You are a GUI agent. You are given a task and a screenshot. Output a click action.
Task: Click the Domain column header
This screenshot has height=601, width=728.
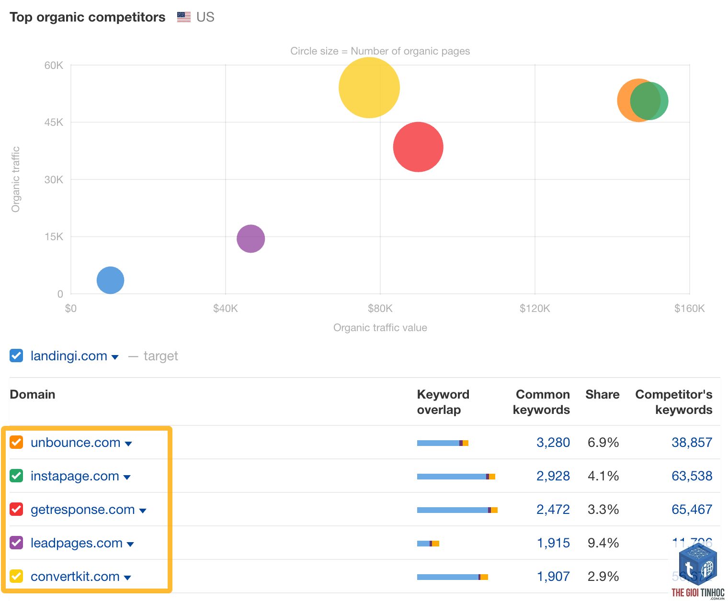click(33, 394)
